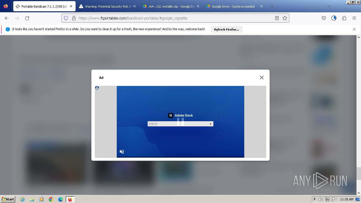This screenshot has height=203, width=361.
Task: Click the Adobe Stock logo in ad
Action: click(180, 115)
